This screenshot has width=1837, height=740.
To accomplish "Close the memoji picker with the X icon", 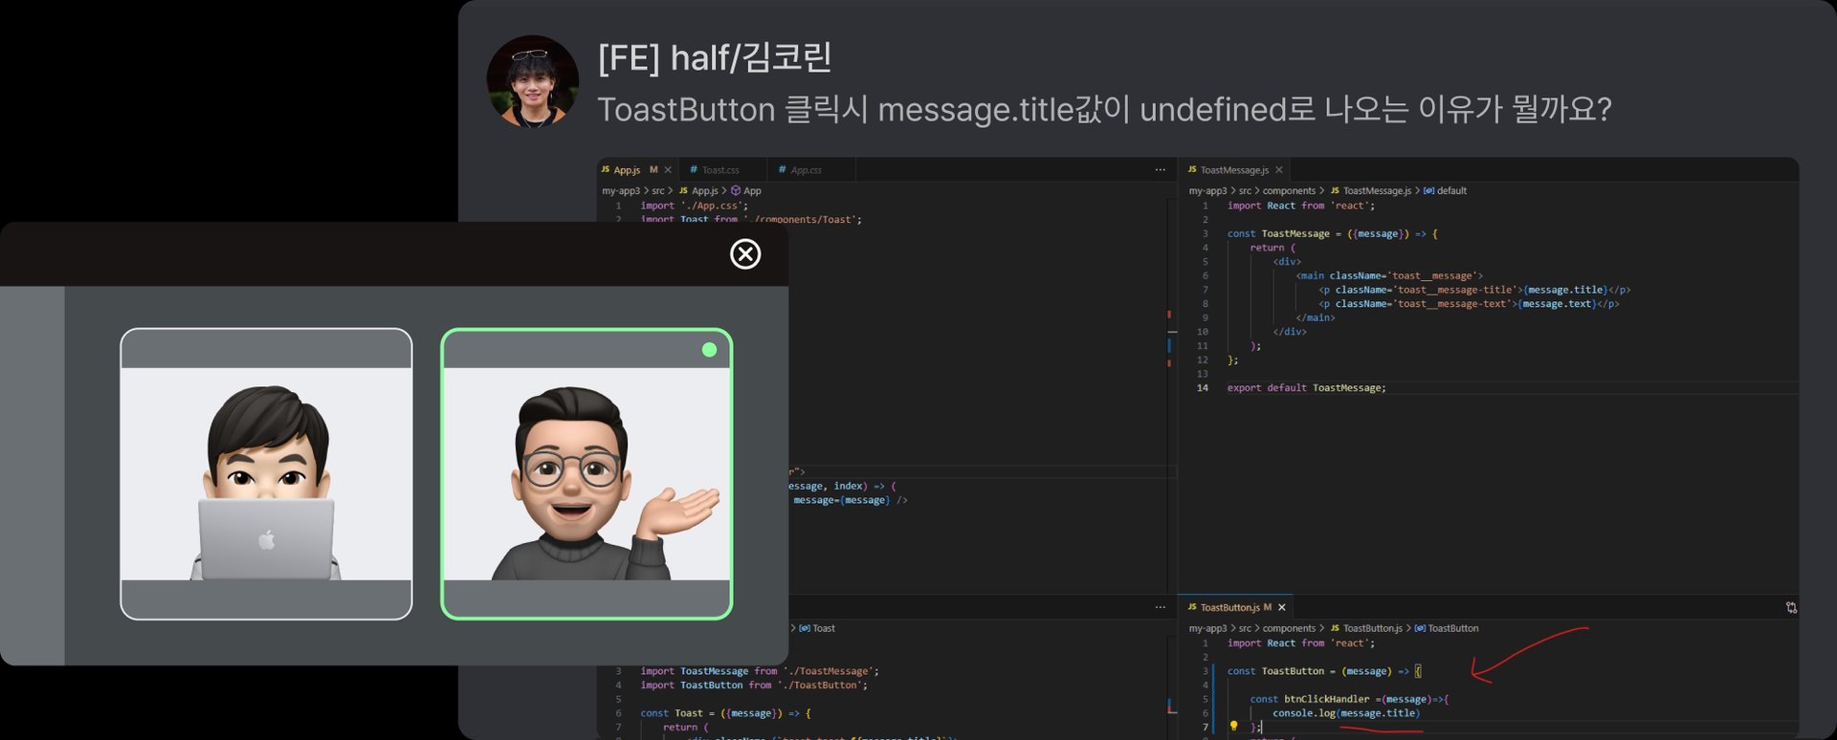I will 745,254.
